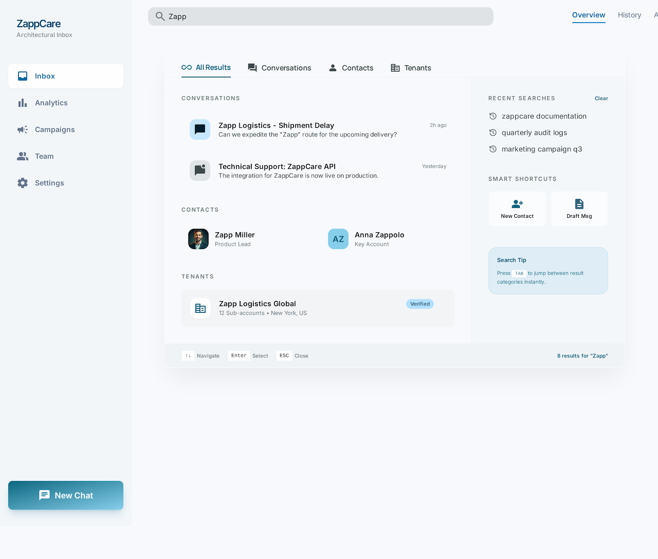Clear the recent searches list

click(x=601, y=98)
